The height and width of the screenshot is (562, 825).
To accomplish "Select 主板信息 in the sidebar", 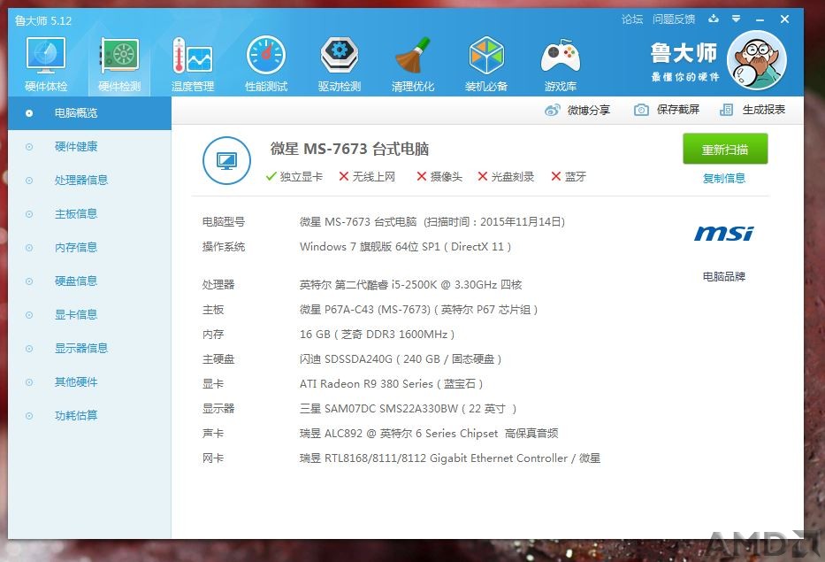I will tap(89, 214).
